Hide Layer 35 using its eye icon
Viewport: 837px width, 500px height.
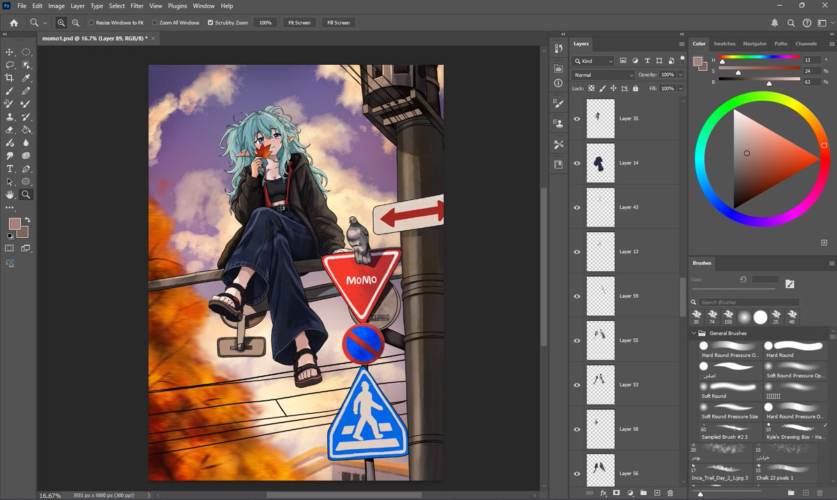click(577, 119)
